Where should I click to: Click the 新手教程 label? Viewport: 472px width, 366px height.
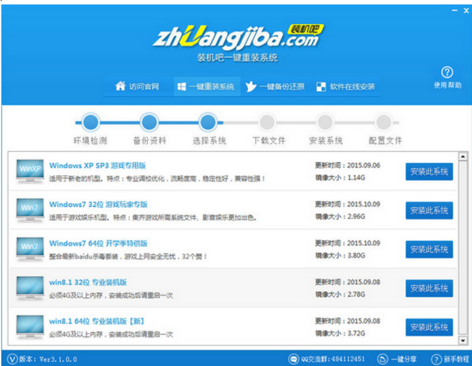tap(456, 359)
